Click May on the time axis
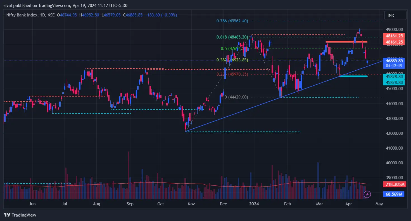 (379, 204)
